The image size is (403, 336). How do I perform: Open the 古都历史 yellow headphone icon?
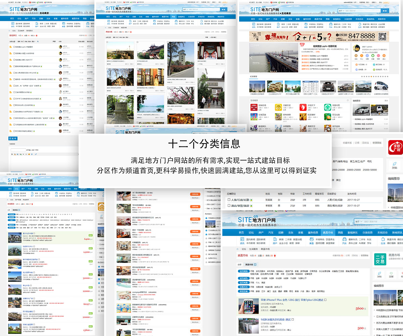point(278,107)
